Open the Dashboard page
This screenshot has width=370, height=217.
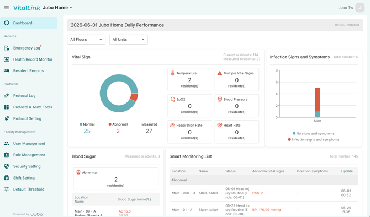point(29,23)
